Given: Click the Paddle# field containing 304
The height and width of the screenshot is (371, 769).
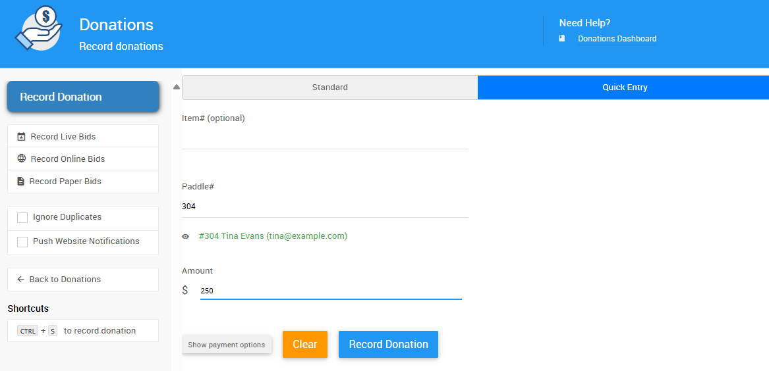Looking at the screenshot, I should tap(325, 207).
